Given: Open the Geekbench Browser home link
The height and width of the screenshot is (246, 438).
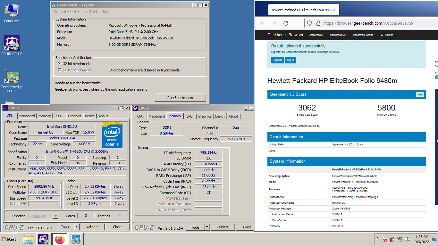Looking at the screenshot, I should [285, 35].
